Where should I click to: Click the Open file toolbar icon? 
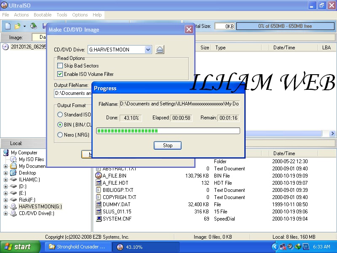(17, 26)
